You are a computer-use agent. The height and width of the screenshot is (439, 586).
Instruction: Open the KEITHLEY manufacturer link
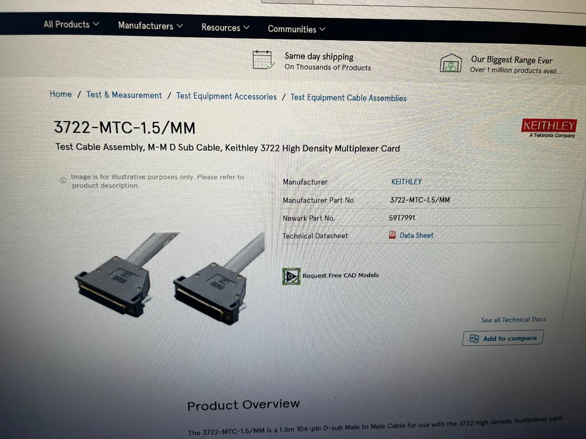pos(407,182)
